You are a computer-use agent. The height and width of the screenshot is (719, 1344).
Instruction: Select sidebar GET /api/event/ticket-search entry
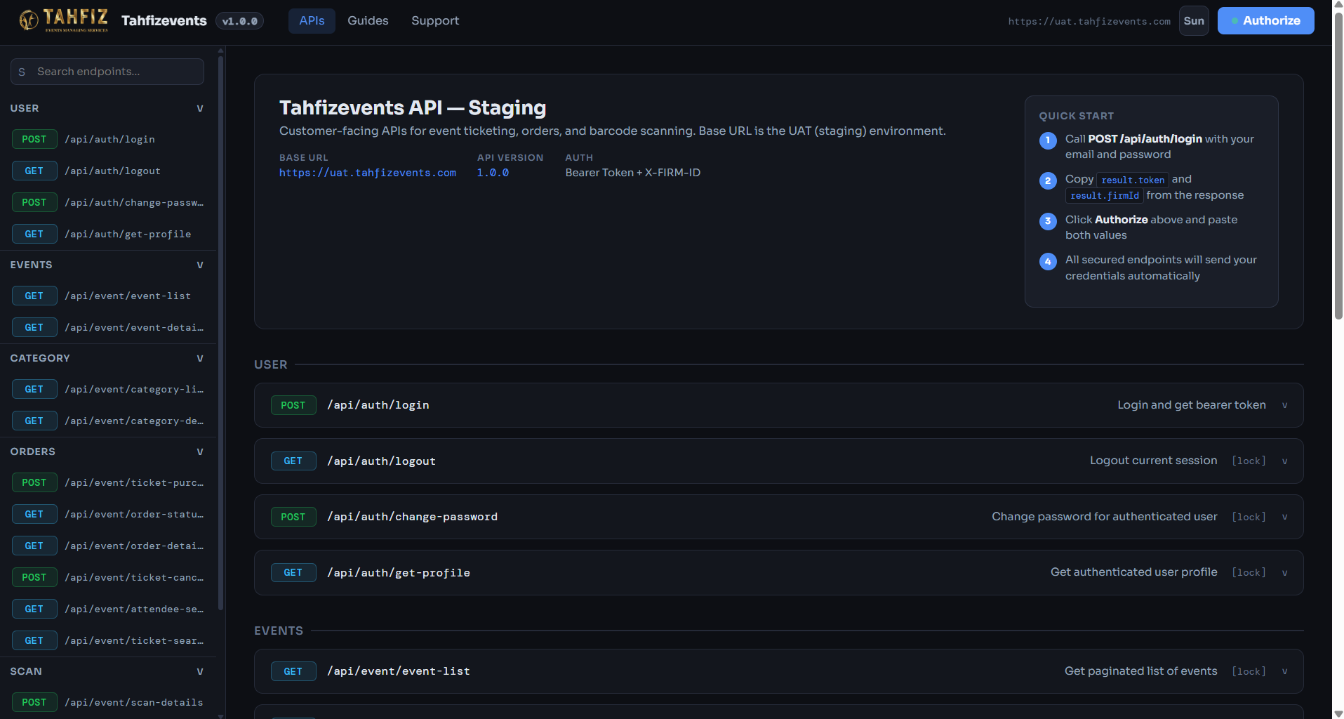[x=107, y=640]
